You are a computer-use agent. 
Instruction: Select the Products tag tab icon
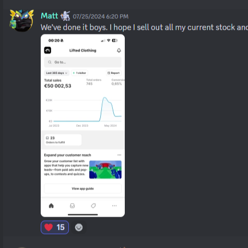[93, 206]
